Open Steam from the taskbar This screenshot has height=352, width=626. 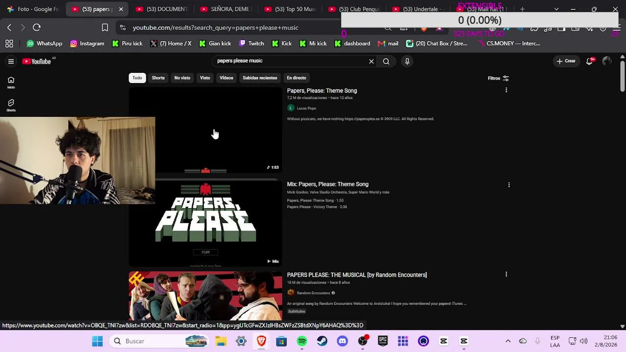pos(322,341)
